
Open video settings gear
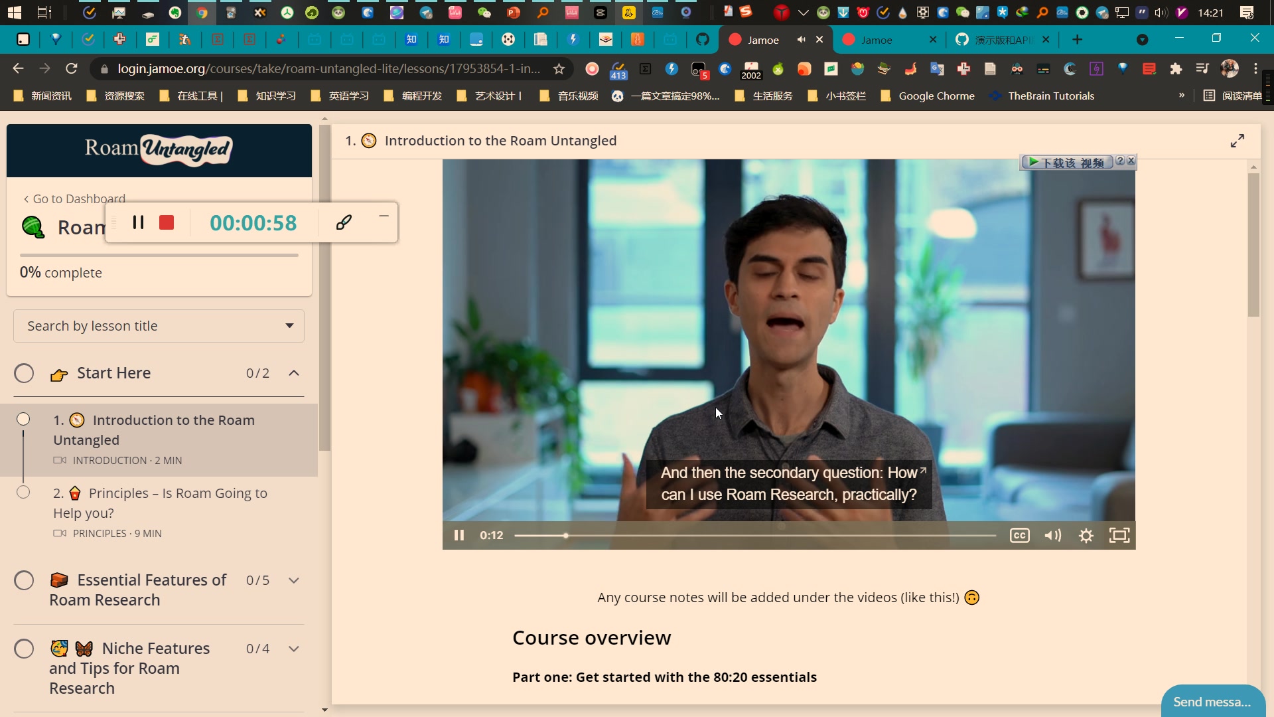pos(1086,535)
